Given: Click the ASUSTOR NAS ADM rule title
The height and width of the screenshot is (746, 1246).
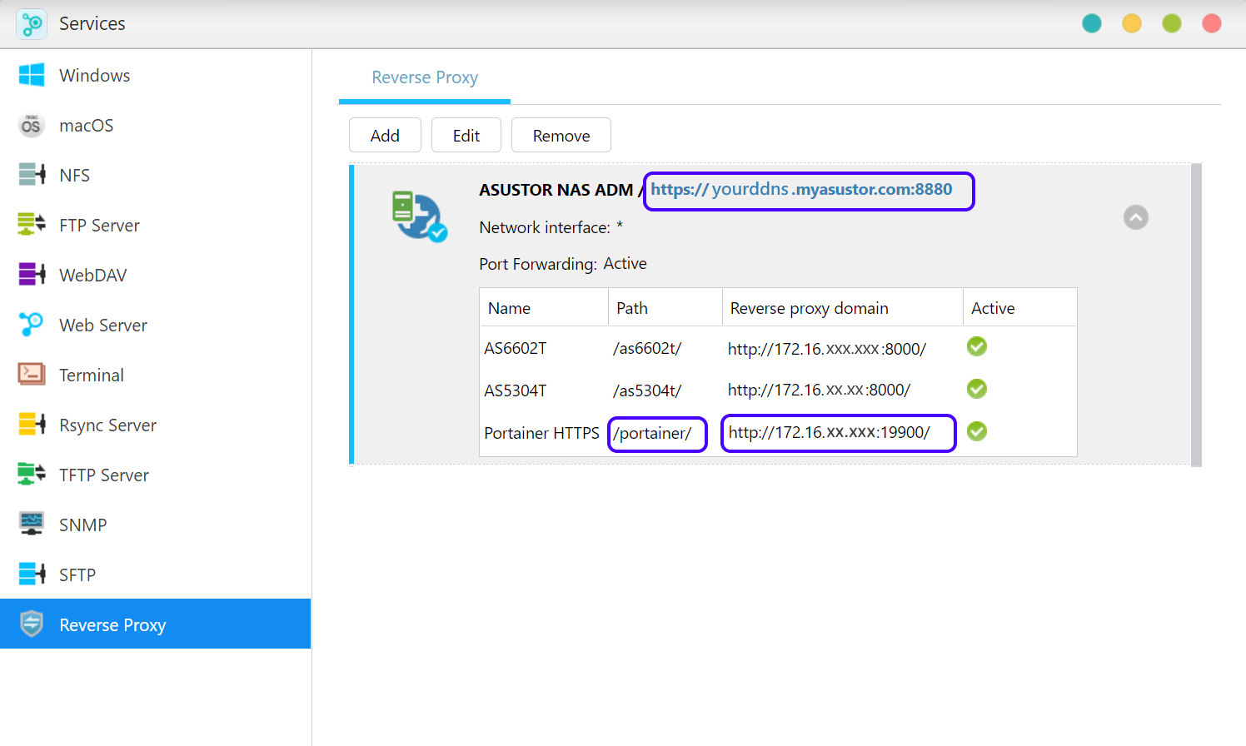Looking at the screenshot, I should point(556,190).
